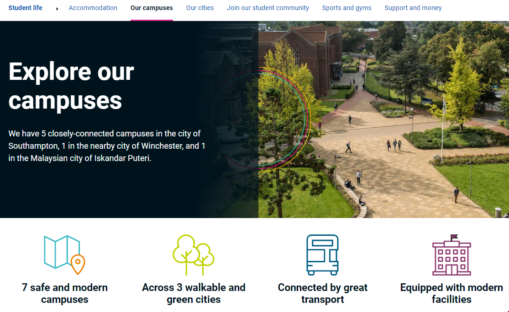Click Across 3 walkable and green cities text
This screenshot has height=312, width=509.
(194, 293)
